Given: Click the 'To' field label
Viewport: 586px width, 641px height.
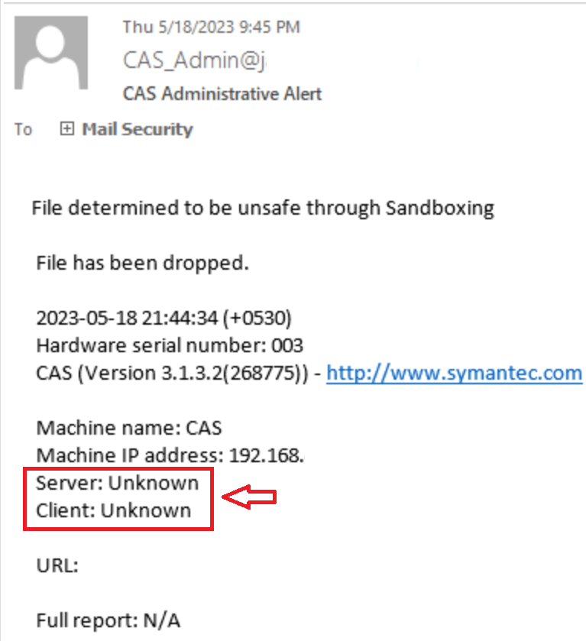Looking at the screenshot, I should pyautogui.click(x=23, y=130).
